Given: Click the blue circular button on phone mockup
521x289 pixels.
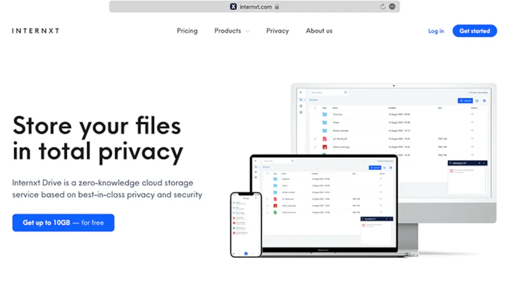Looking at the screenshot, I should 246,253.
